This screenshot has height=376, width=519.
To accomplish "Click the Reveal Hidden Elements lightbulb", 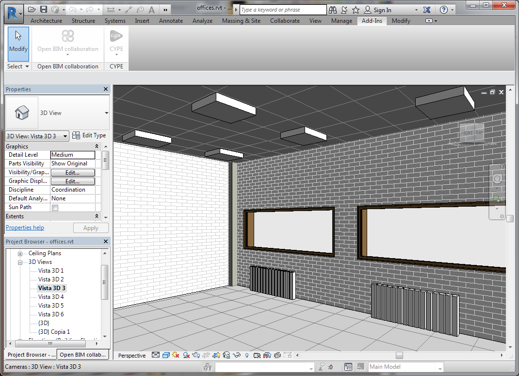I will [246, 356].
